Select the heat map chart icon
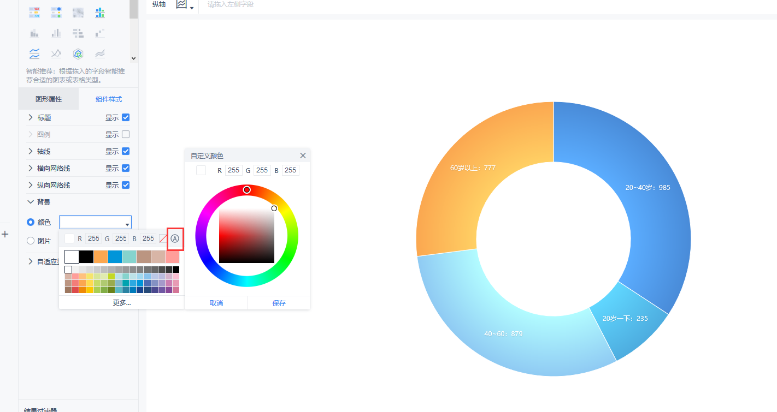The height and width of the screenshot is (412, 777). click(78, 12)
